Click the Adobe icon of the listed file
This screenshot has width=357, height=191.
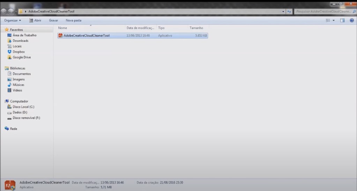tap(60, 36)
